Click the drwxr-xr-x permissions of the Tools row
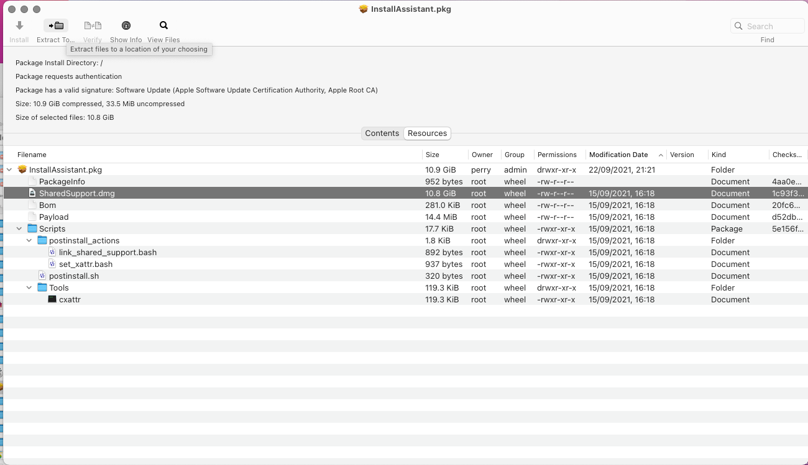Viewport: 808px width, 465px height. (x=556, y=287)
